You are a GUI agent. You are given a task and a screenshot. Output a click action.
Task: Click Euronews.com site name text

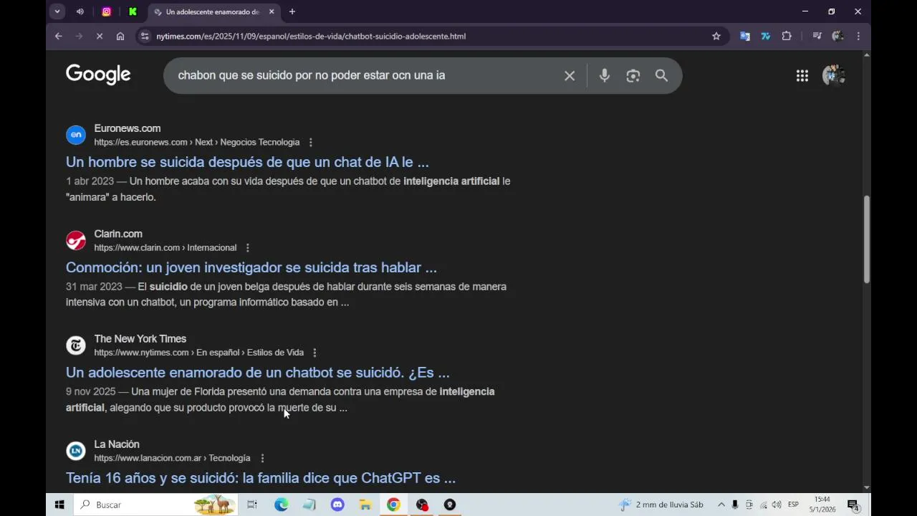pos(128,128)
